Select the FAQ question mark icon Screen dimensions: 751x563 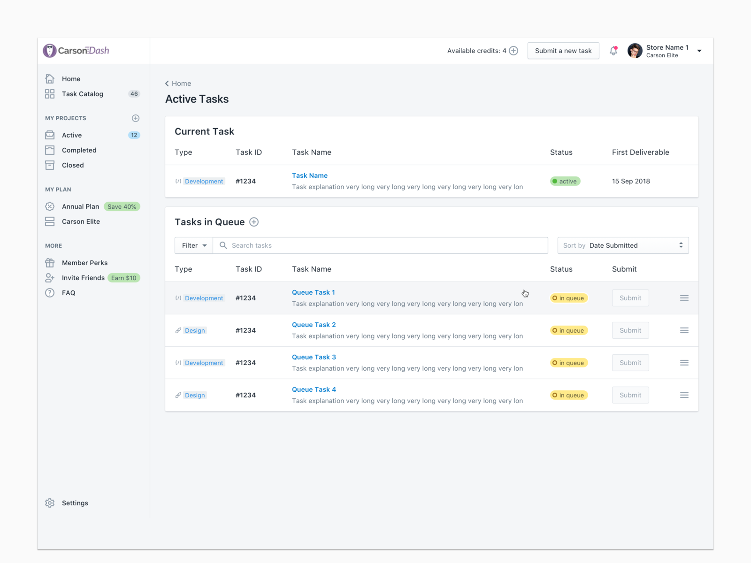pos(50,293)
